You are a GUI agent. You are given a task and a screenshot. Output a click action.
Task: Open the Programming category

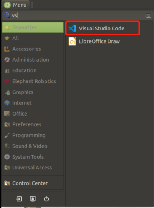point(33,135)
